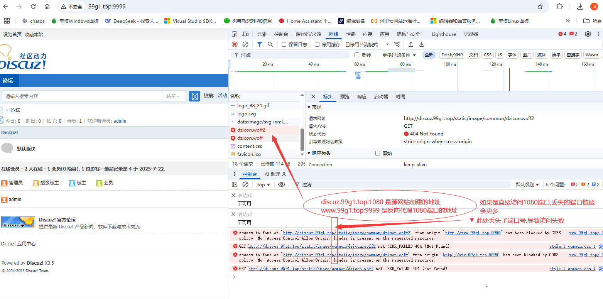This screenshot has width=603, height=299.
Task: Check the 停用缓存 checkbox
Action: [317, 44]
